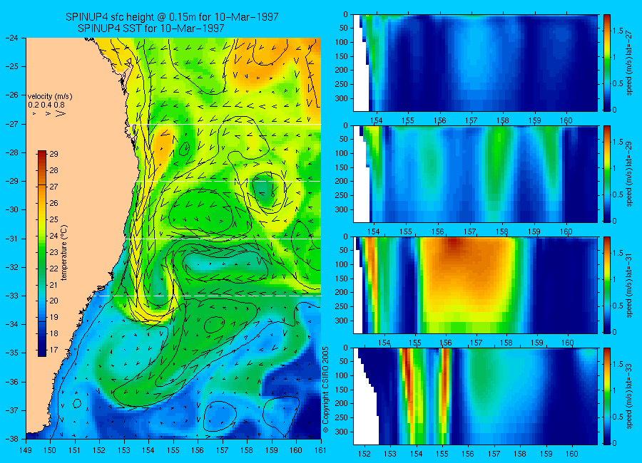Click the '-26' latitude label on the map axis
642x463 pixels.
point(12,95)
